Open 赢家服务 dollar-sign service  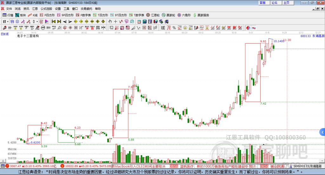pos(201,15)
